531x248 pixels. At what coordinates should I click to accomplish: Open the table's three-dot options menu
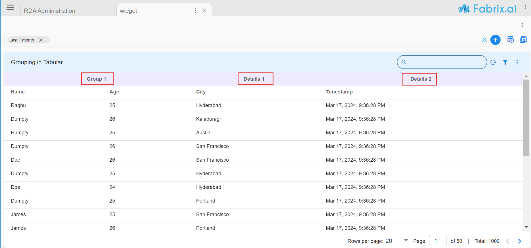(517, 62)
